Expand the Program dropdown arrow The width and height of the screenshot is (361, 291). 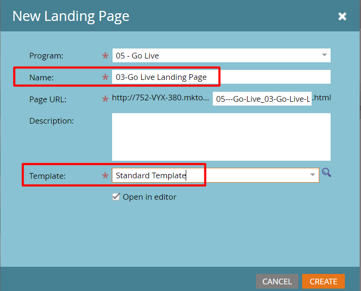tap(324, 55)
